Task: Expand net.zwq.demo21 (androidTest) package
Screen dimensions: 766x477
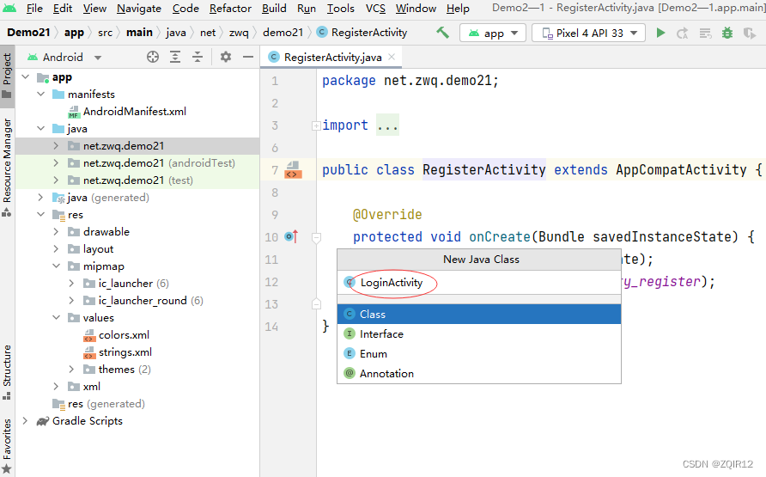Action: [56, 163]
